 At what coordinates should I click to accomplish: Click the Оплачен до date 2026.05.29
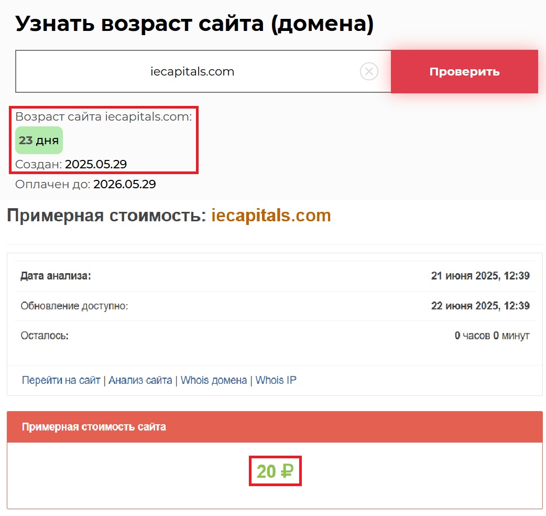[124, 185]
